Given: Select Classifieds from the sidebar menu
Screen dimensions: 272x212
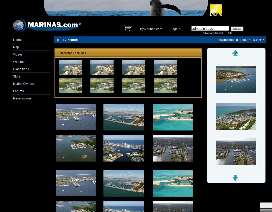Looking at the screenshot, I should [x=21, y=69].
